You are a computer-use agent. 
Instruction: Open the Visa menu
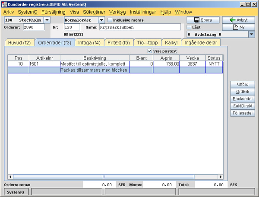74,12
